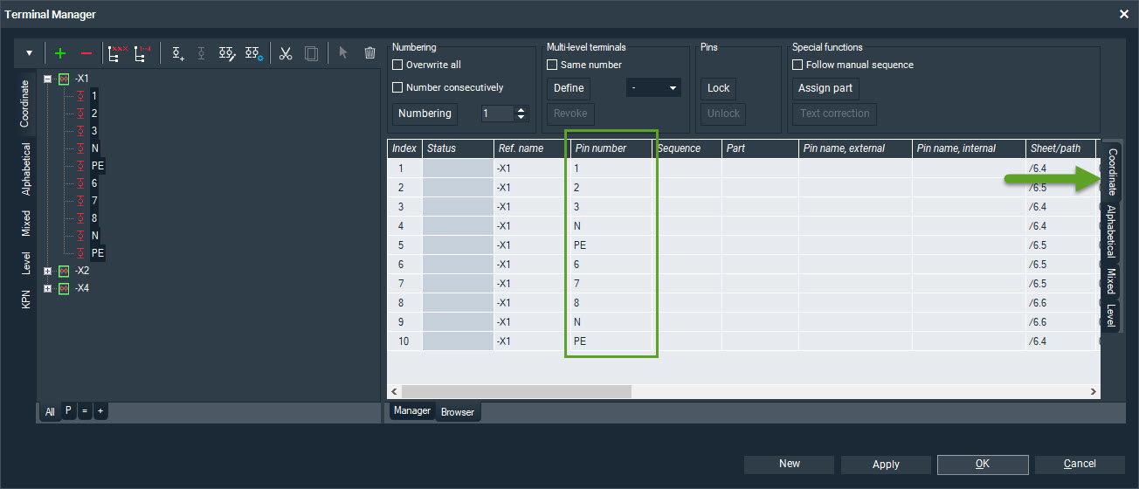Click the red terminal icon beside tree item 8
This screenshot has height=489, width=1139.
pyautogui.click(x=80, y=218)
